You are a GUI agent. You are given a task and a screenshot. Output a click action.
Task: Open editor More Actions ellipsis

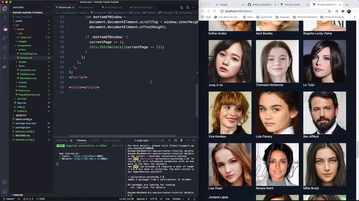tap(194, 7)
